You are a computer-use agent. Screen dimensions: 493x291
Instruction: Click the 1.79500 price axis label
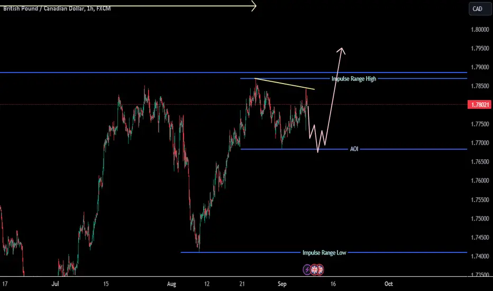480,49
